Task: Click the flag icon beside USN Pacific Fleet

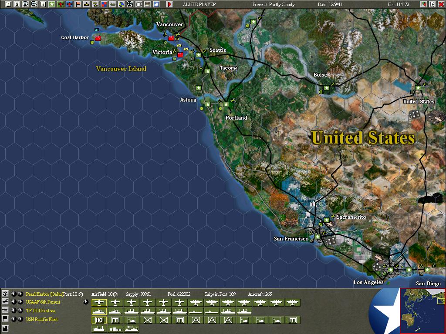Action: coord(5,319)
